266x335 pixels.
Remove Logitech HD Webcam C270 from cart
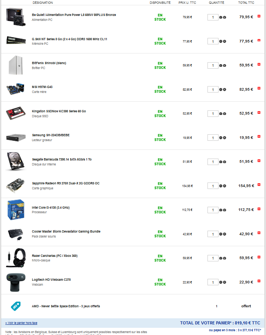259,281
